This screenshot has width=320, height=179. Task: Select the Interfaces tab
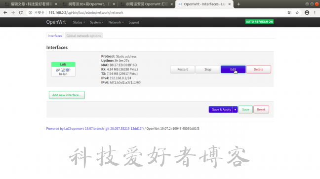(55, 36)
